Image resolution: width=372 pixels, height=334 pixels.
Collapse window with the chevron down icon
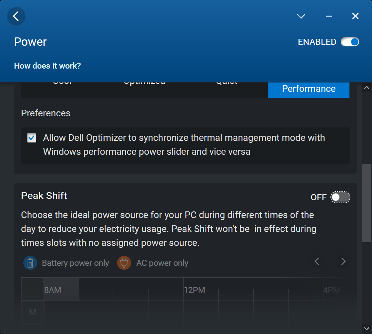(x=301, y=16)
